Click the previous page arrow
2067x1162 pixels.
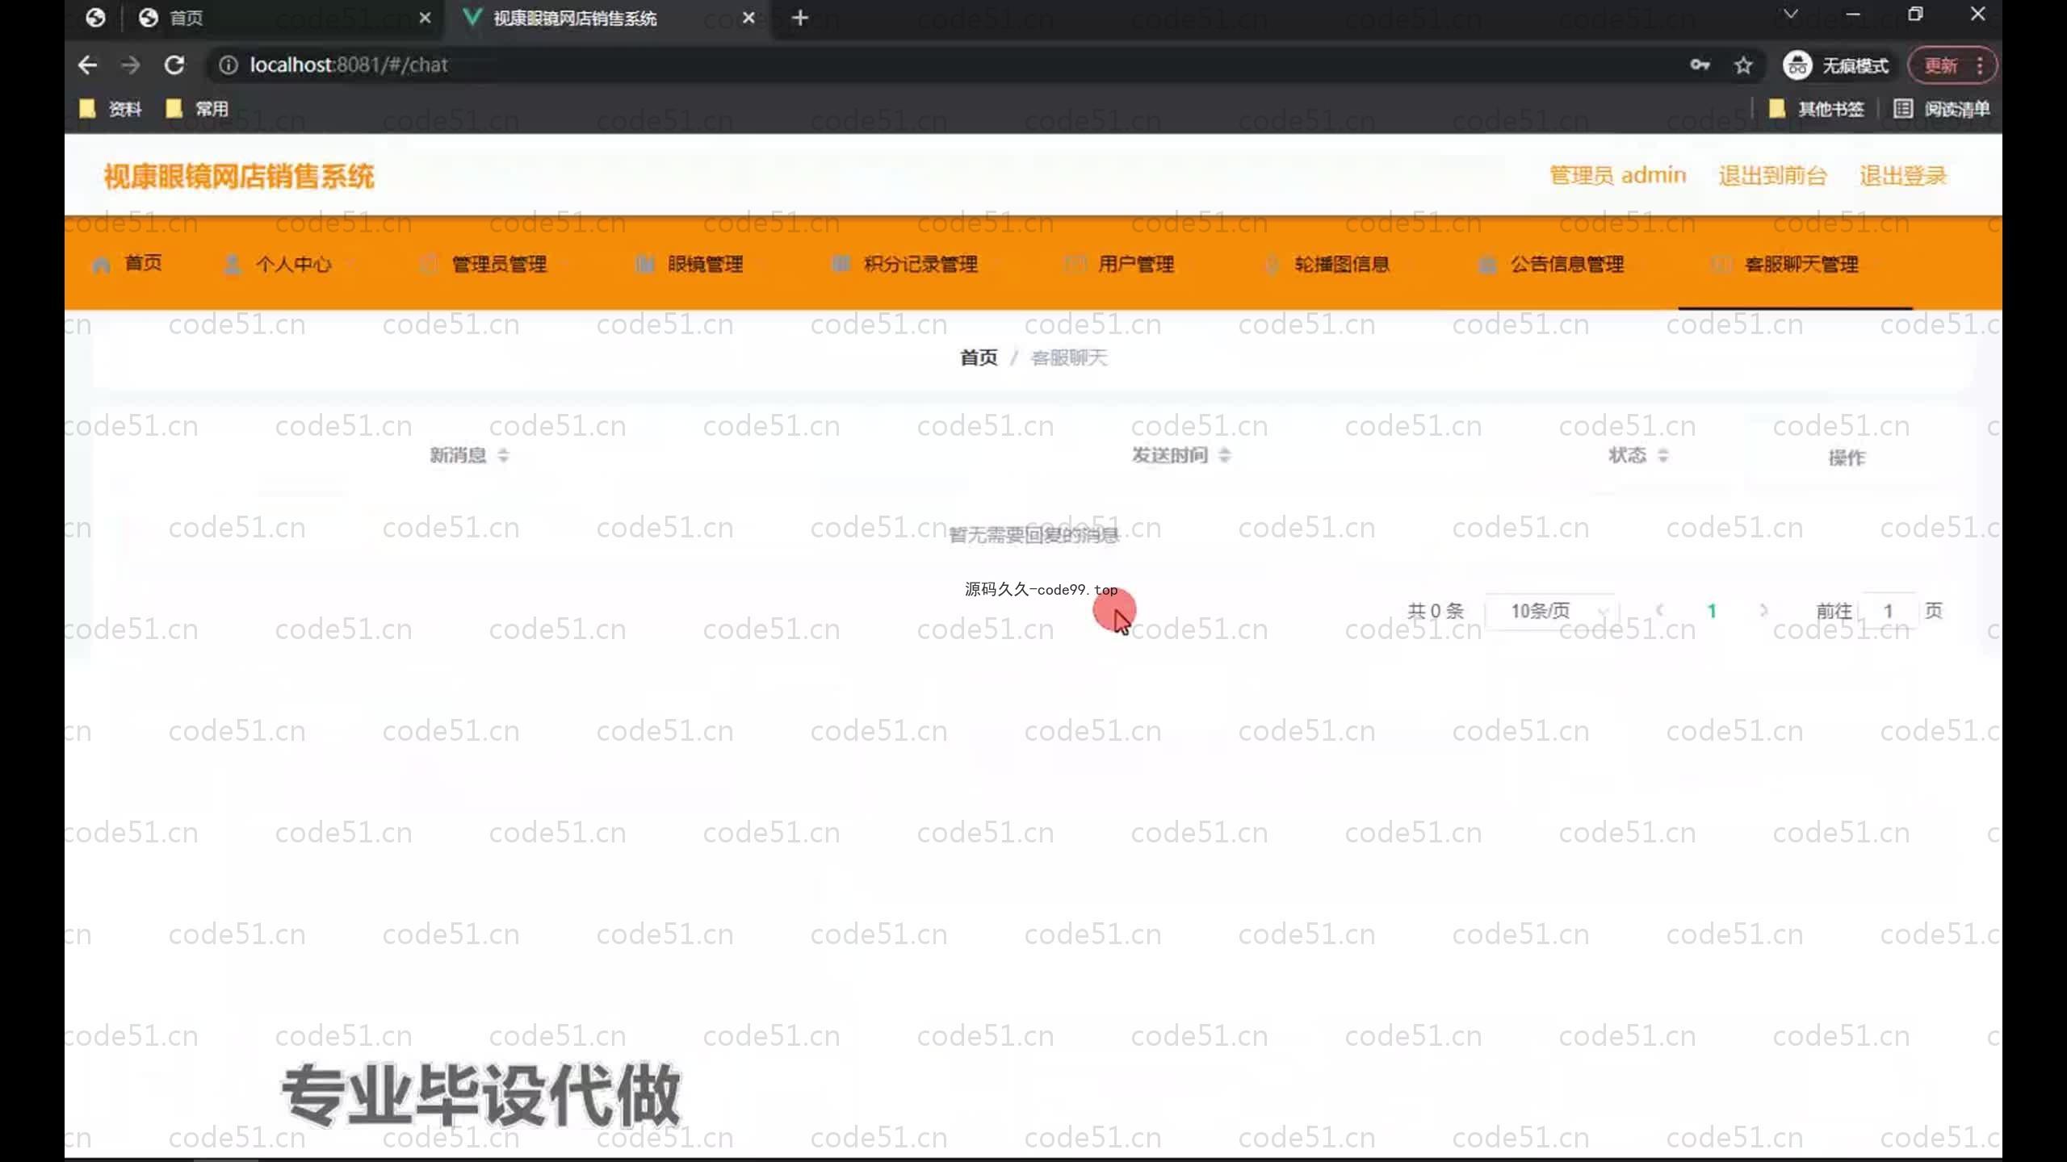[1660, 611]
